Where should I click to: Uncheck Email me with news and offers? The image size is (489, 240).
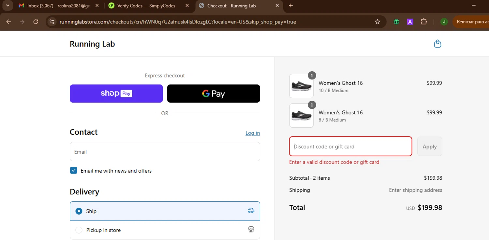click(x=74, y=170)
